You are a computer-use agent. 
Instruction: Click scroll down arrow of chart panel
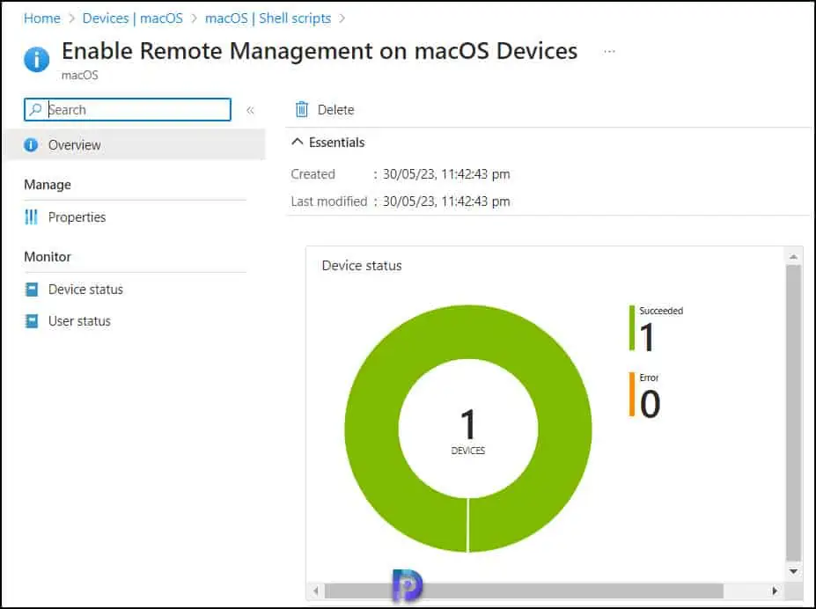point(794,571)
